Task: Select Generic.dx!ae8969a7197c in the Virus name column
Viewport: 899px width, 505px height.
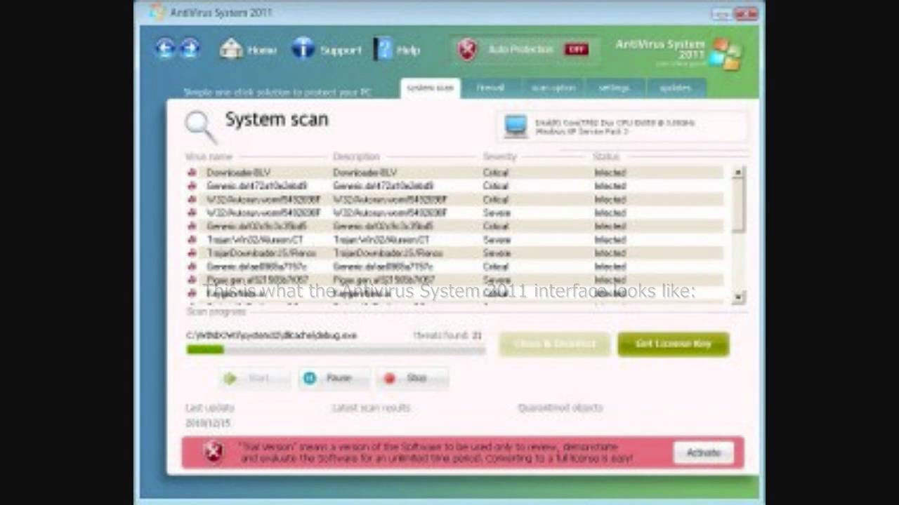Action: click(x=256, y=267)
